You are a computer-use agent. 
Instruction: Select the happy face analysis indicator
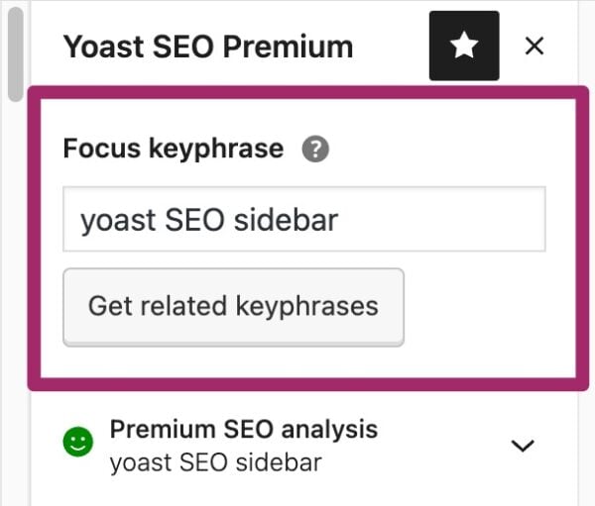click(78, 445)
